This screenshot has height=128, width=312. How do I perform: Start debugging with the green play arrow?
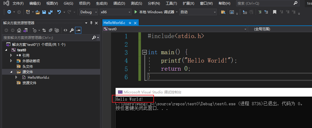136,12
